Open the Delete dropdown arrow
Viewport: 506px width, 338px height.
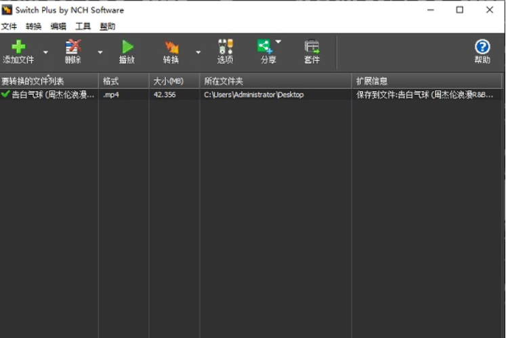(100, 52)
